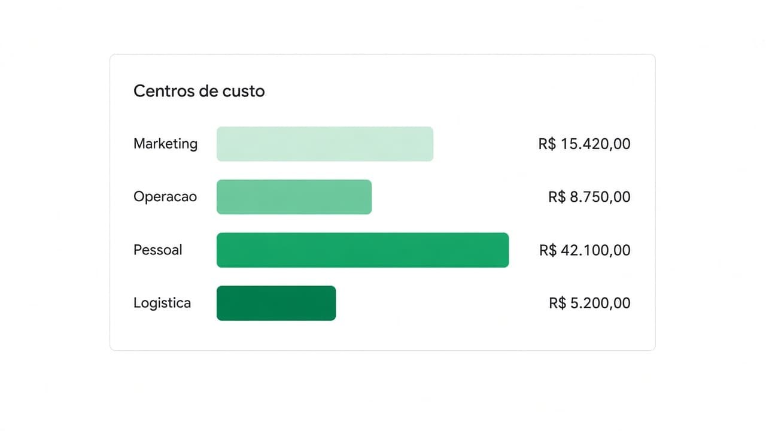This screenshot has width=766, height=431.
Task: Click the Marketing bar in the chart
Action: click(x=325, y=144)
